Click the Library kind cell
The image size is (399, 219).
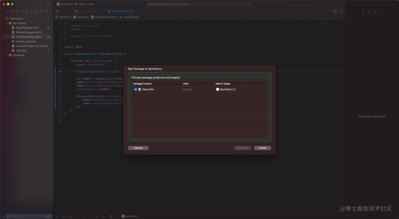(187, 89)
